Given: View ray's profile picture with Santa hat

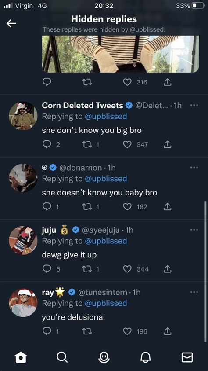Looking at the screenshot, I should [x=23, y=303].
